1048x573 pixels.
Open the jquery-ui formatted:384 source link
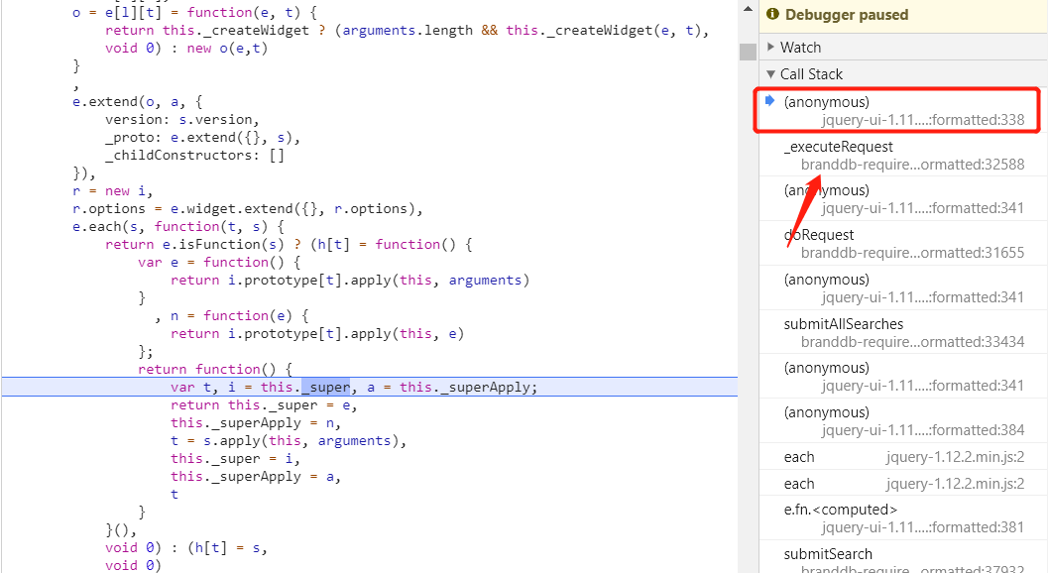coord(922,430)
